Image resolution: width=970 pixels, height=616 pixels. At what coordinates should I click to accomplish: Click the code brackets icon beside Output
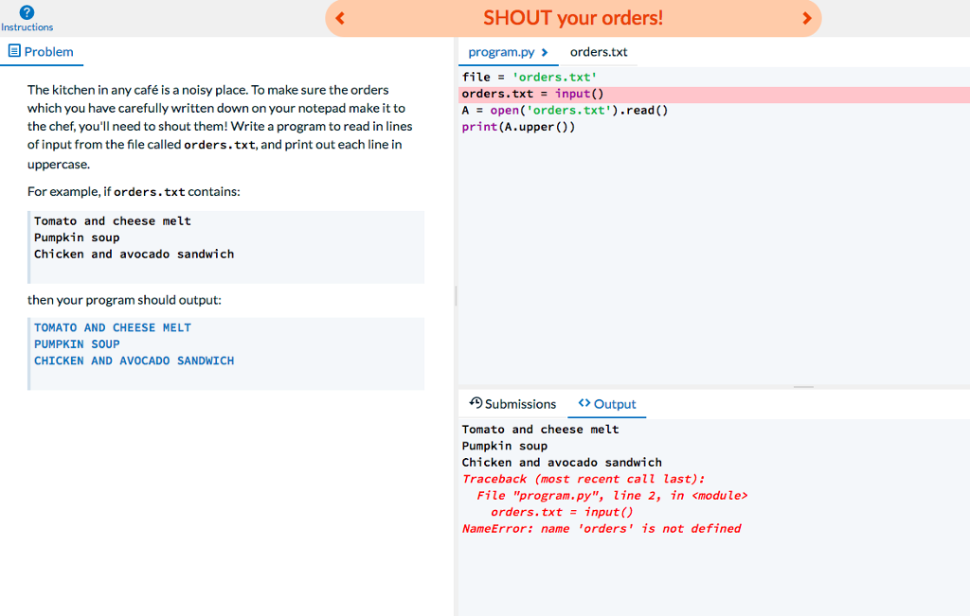click(583, 403)
